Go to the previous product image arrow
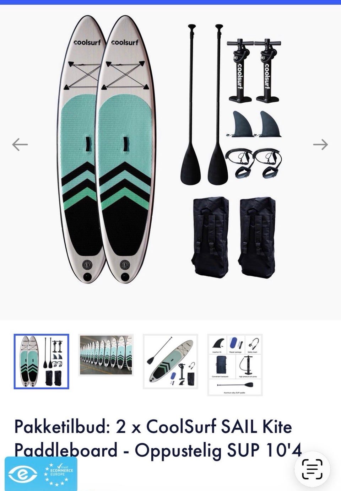The width and height of the screenshot is (341, 491). (x=20, y=145)
